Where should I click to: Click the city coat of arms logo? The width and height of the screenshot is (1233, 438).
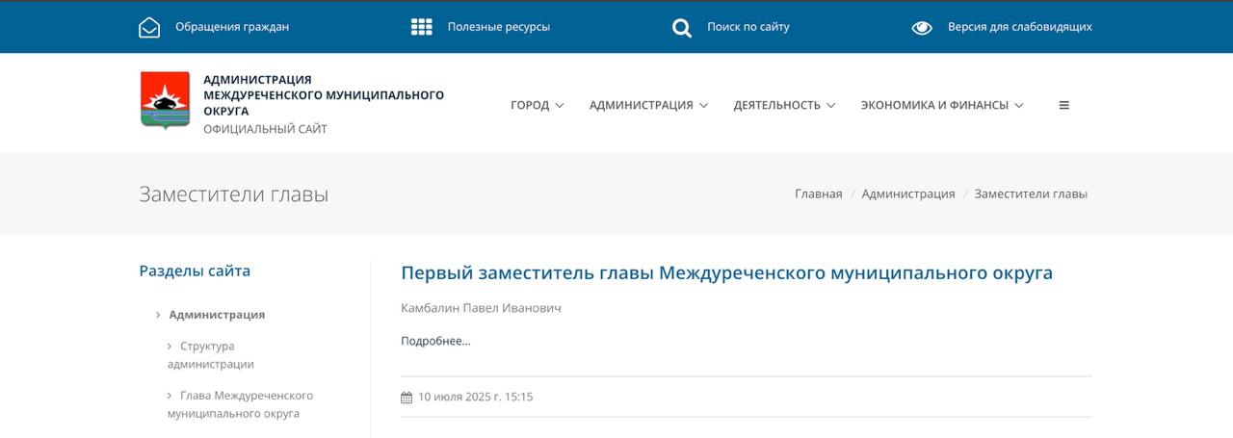tap(165, 100)
